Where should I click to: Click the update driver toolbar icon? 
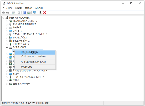(40, 13)
